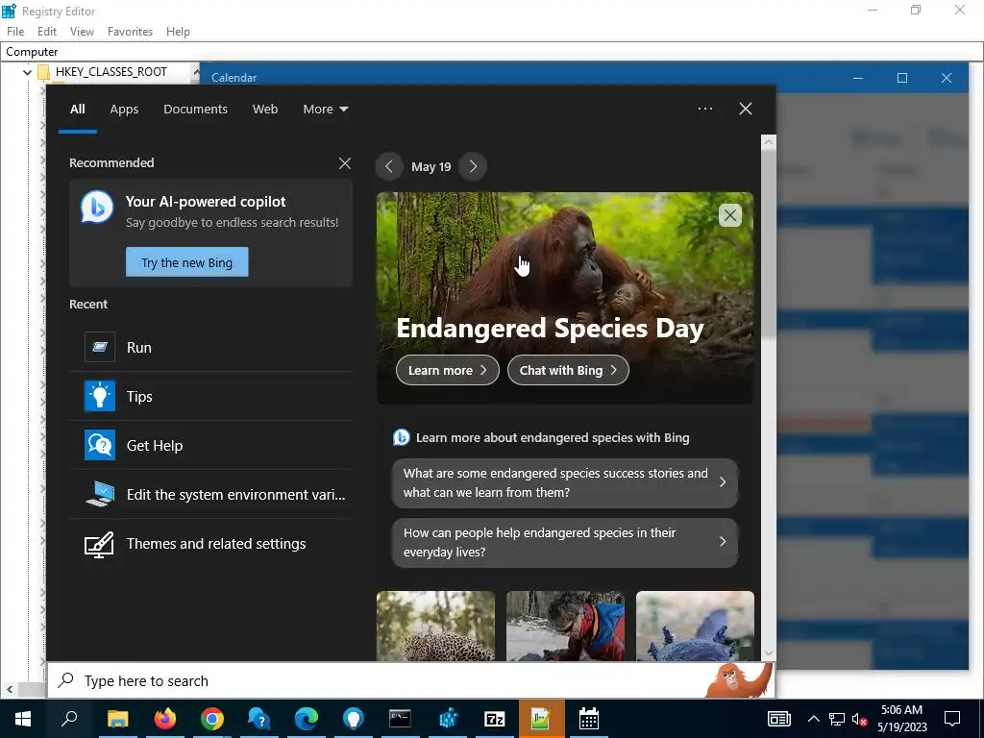Go to previous day before May 19
This screenshot has width=984, height=738.
(389, 166)
